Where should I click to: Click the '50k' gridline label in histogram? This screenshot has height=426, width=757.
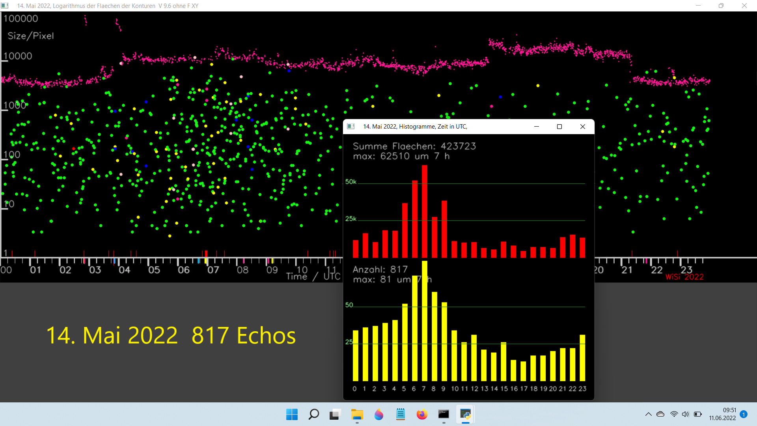coord(351,182)
